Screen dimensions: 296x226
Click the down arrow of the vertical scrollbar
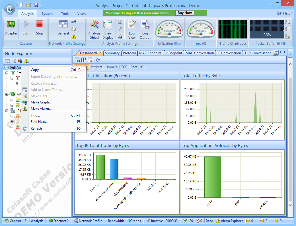[290, 205]
